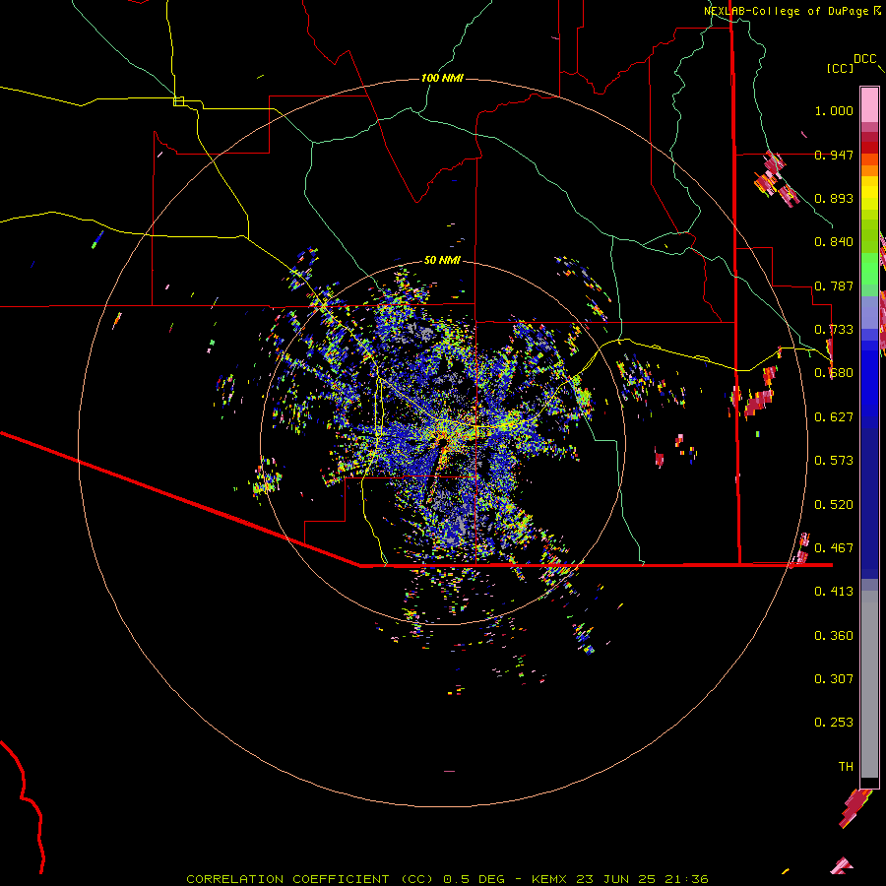Select the 0.467 value on the color scale

point(834,548)
